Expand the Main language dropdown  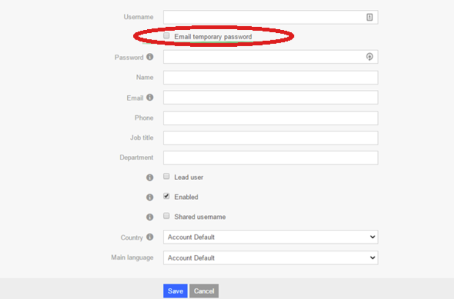270,257
